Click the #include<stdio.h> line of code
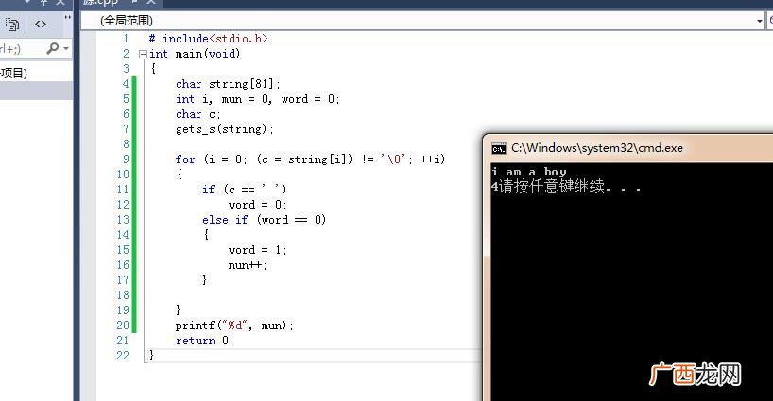The height and width of the screenshot is (401, 773). click(x=208, y=39)
